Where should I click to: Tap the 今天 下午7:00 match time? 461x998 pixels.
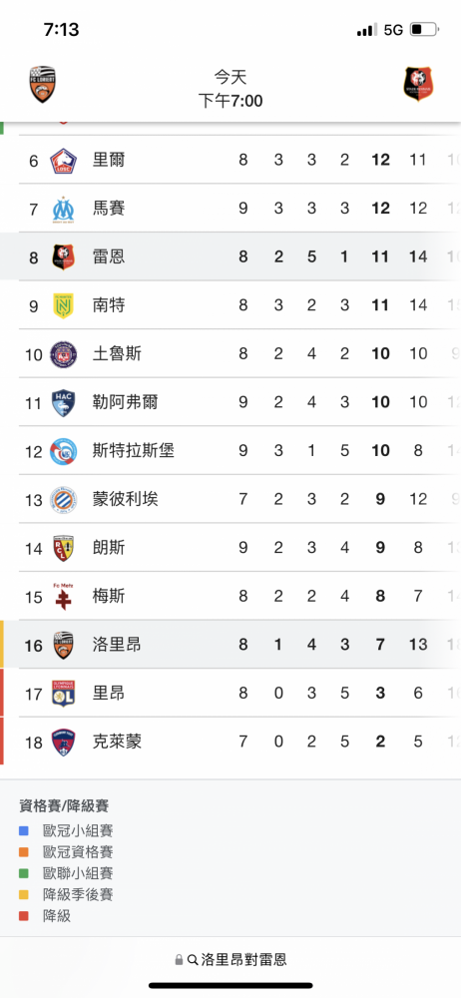pos(230,89)
